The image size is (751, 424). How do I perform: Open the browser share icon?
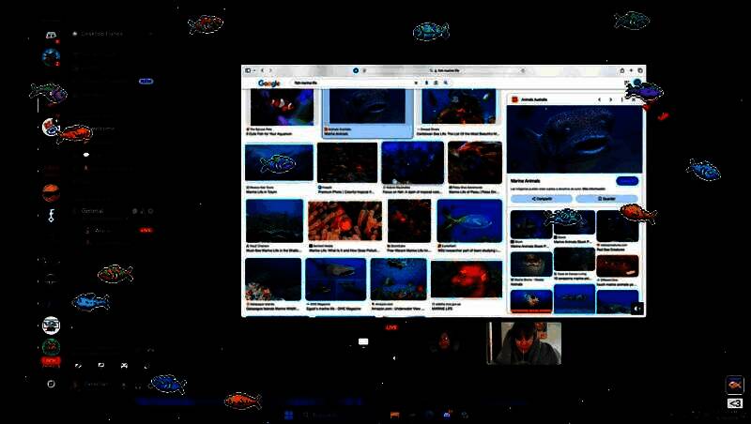621,70
